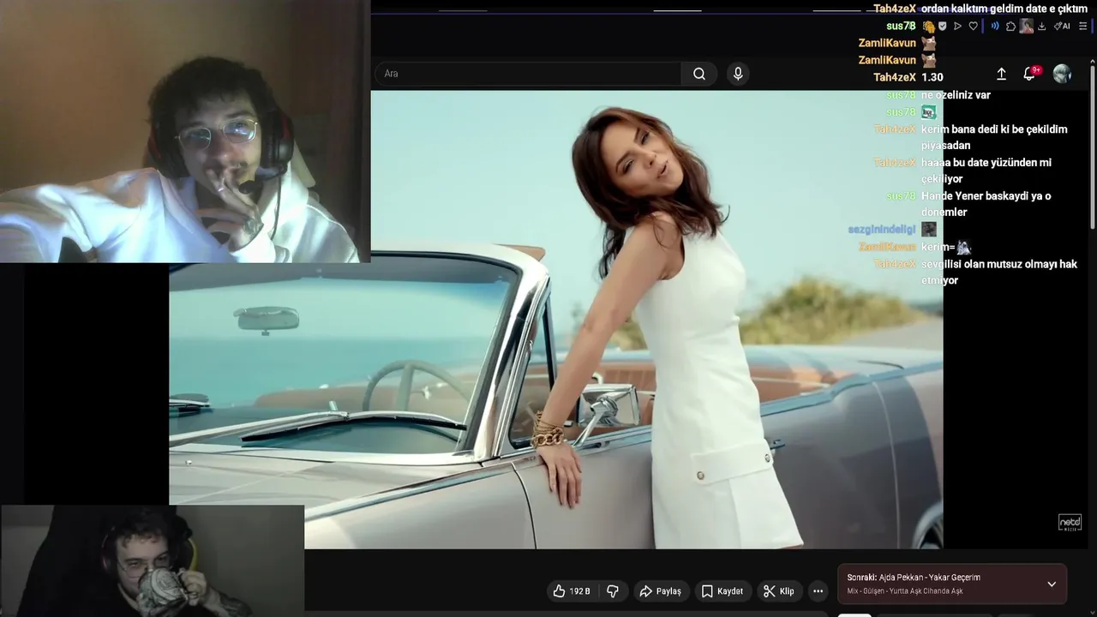This screenshot has width=1097, height=617.
Task: Click chat username sezginindeligi
Action: coord(882,230)
